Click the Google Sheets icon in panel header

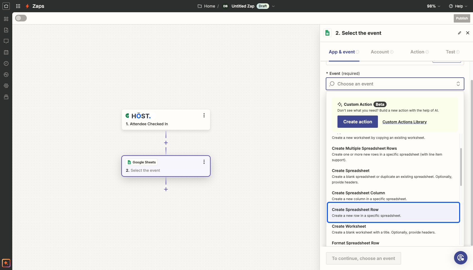[x=327, y=33]
